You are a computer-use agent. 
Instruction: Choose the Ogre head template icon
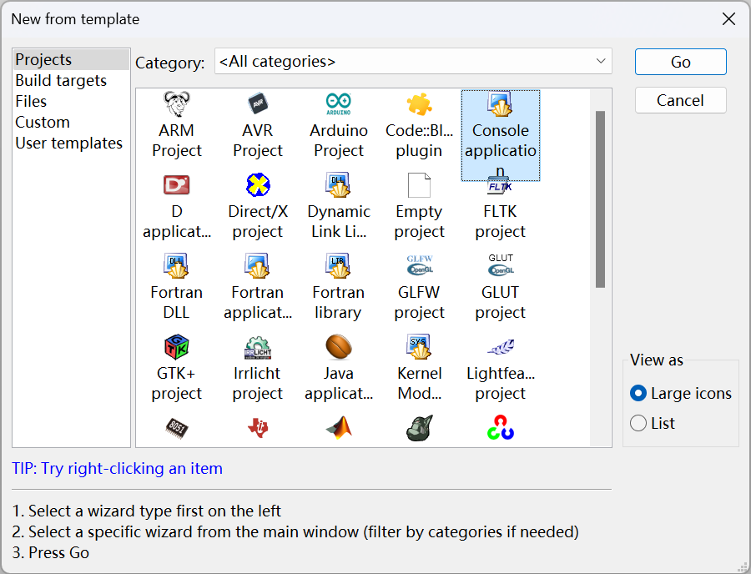coord(419,428)
